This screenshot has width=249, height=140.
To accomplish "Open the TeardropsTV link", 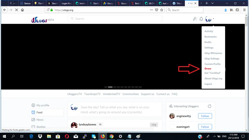I will [x=92, y=94].
